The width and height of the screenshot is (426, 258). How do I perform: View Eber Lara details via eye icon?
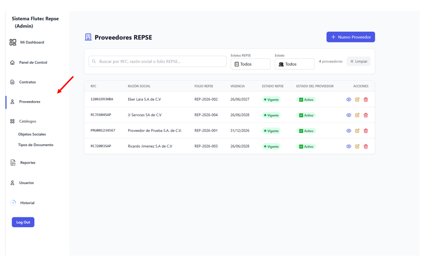[x=349, y=100]
